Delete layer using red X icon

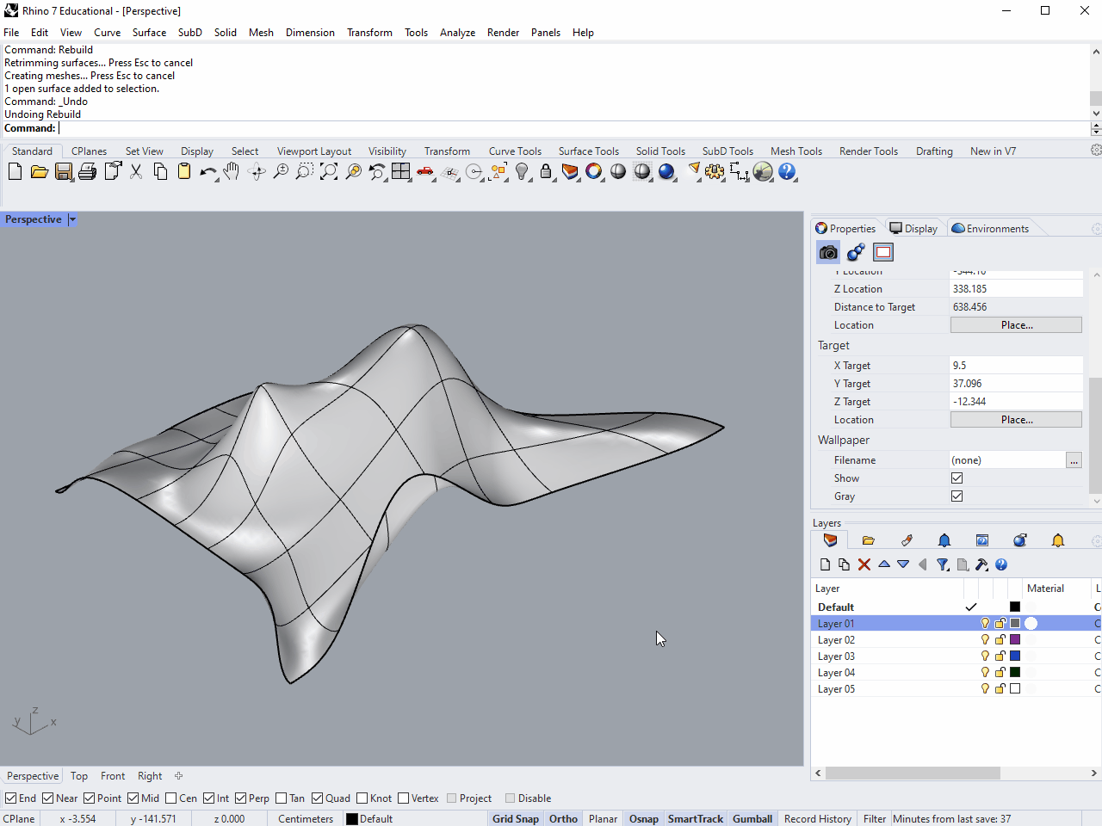pos(864,564)
